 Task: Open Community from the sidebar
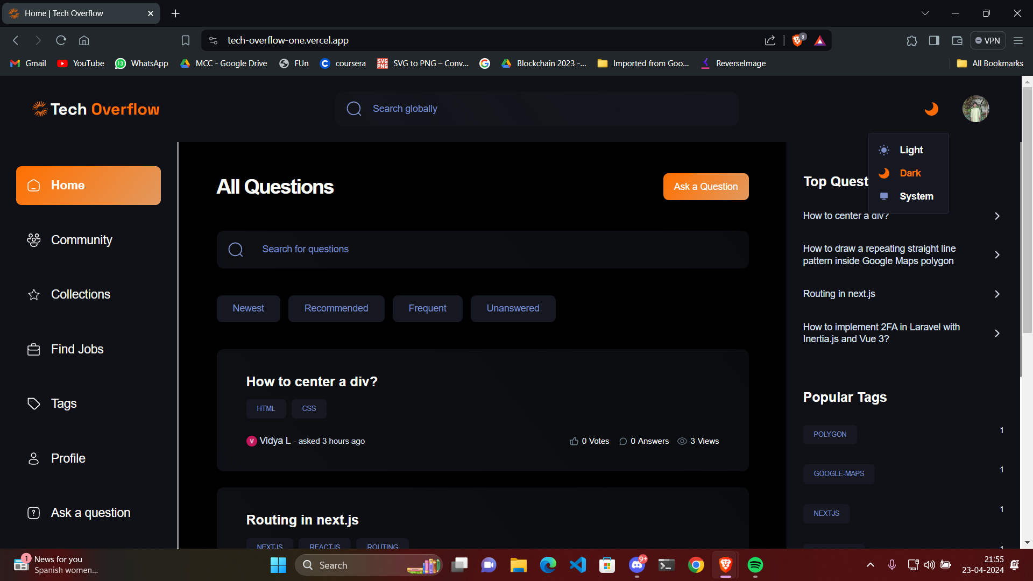point(81,240)
